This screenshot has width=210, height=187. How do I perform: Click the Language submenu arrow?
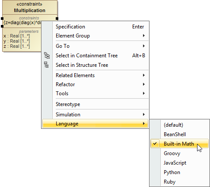144,124
